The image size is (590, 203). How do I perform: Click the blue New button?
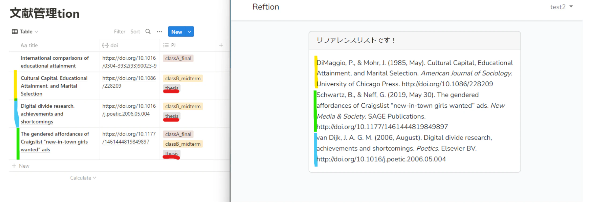pyautogui.click(x=177, y=32)
